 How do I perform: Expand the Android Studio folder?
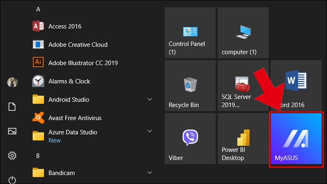(150, 100)
